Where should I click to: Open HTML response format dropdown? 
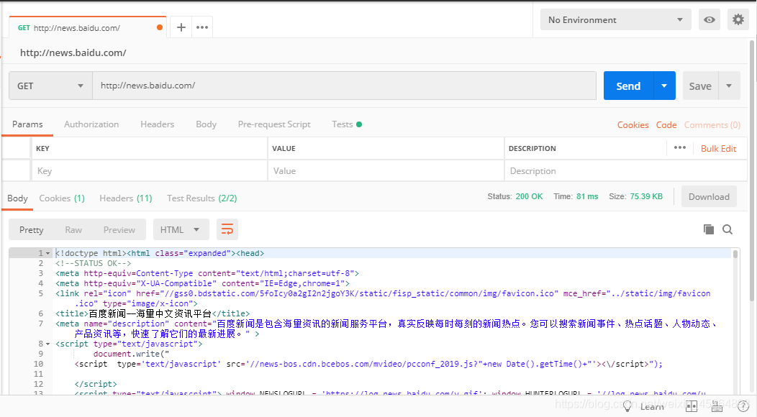point(181,230)
